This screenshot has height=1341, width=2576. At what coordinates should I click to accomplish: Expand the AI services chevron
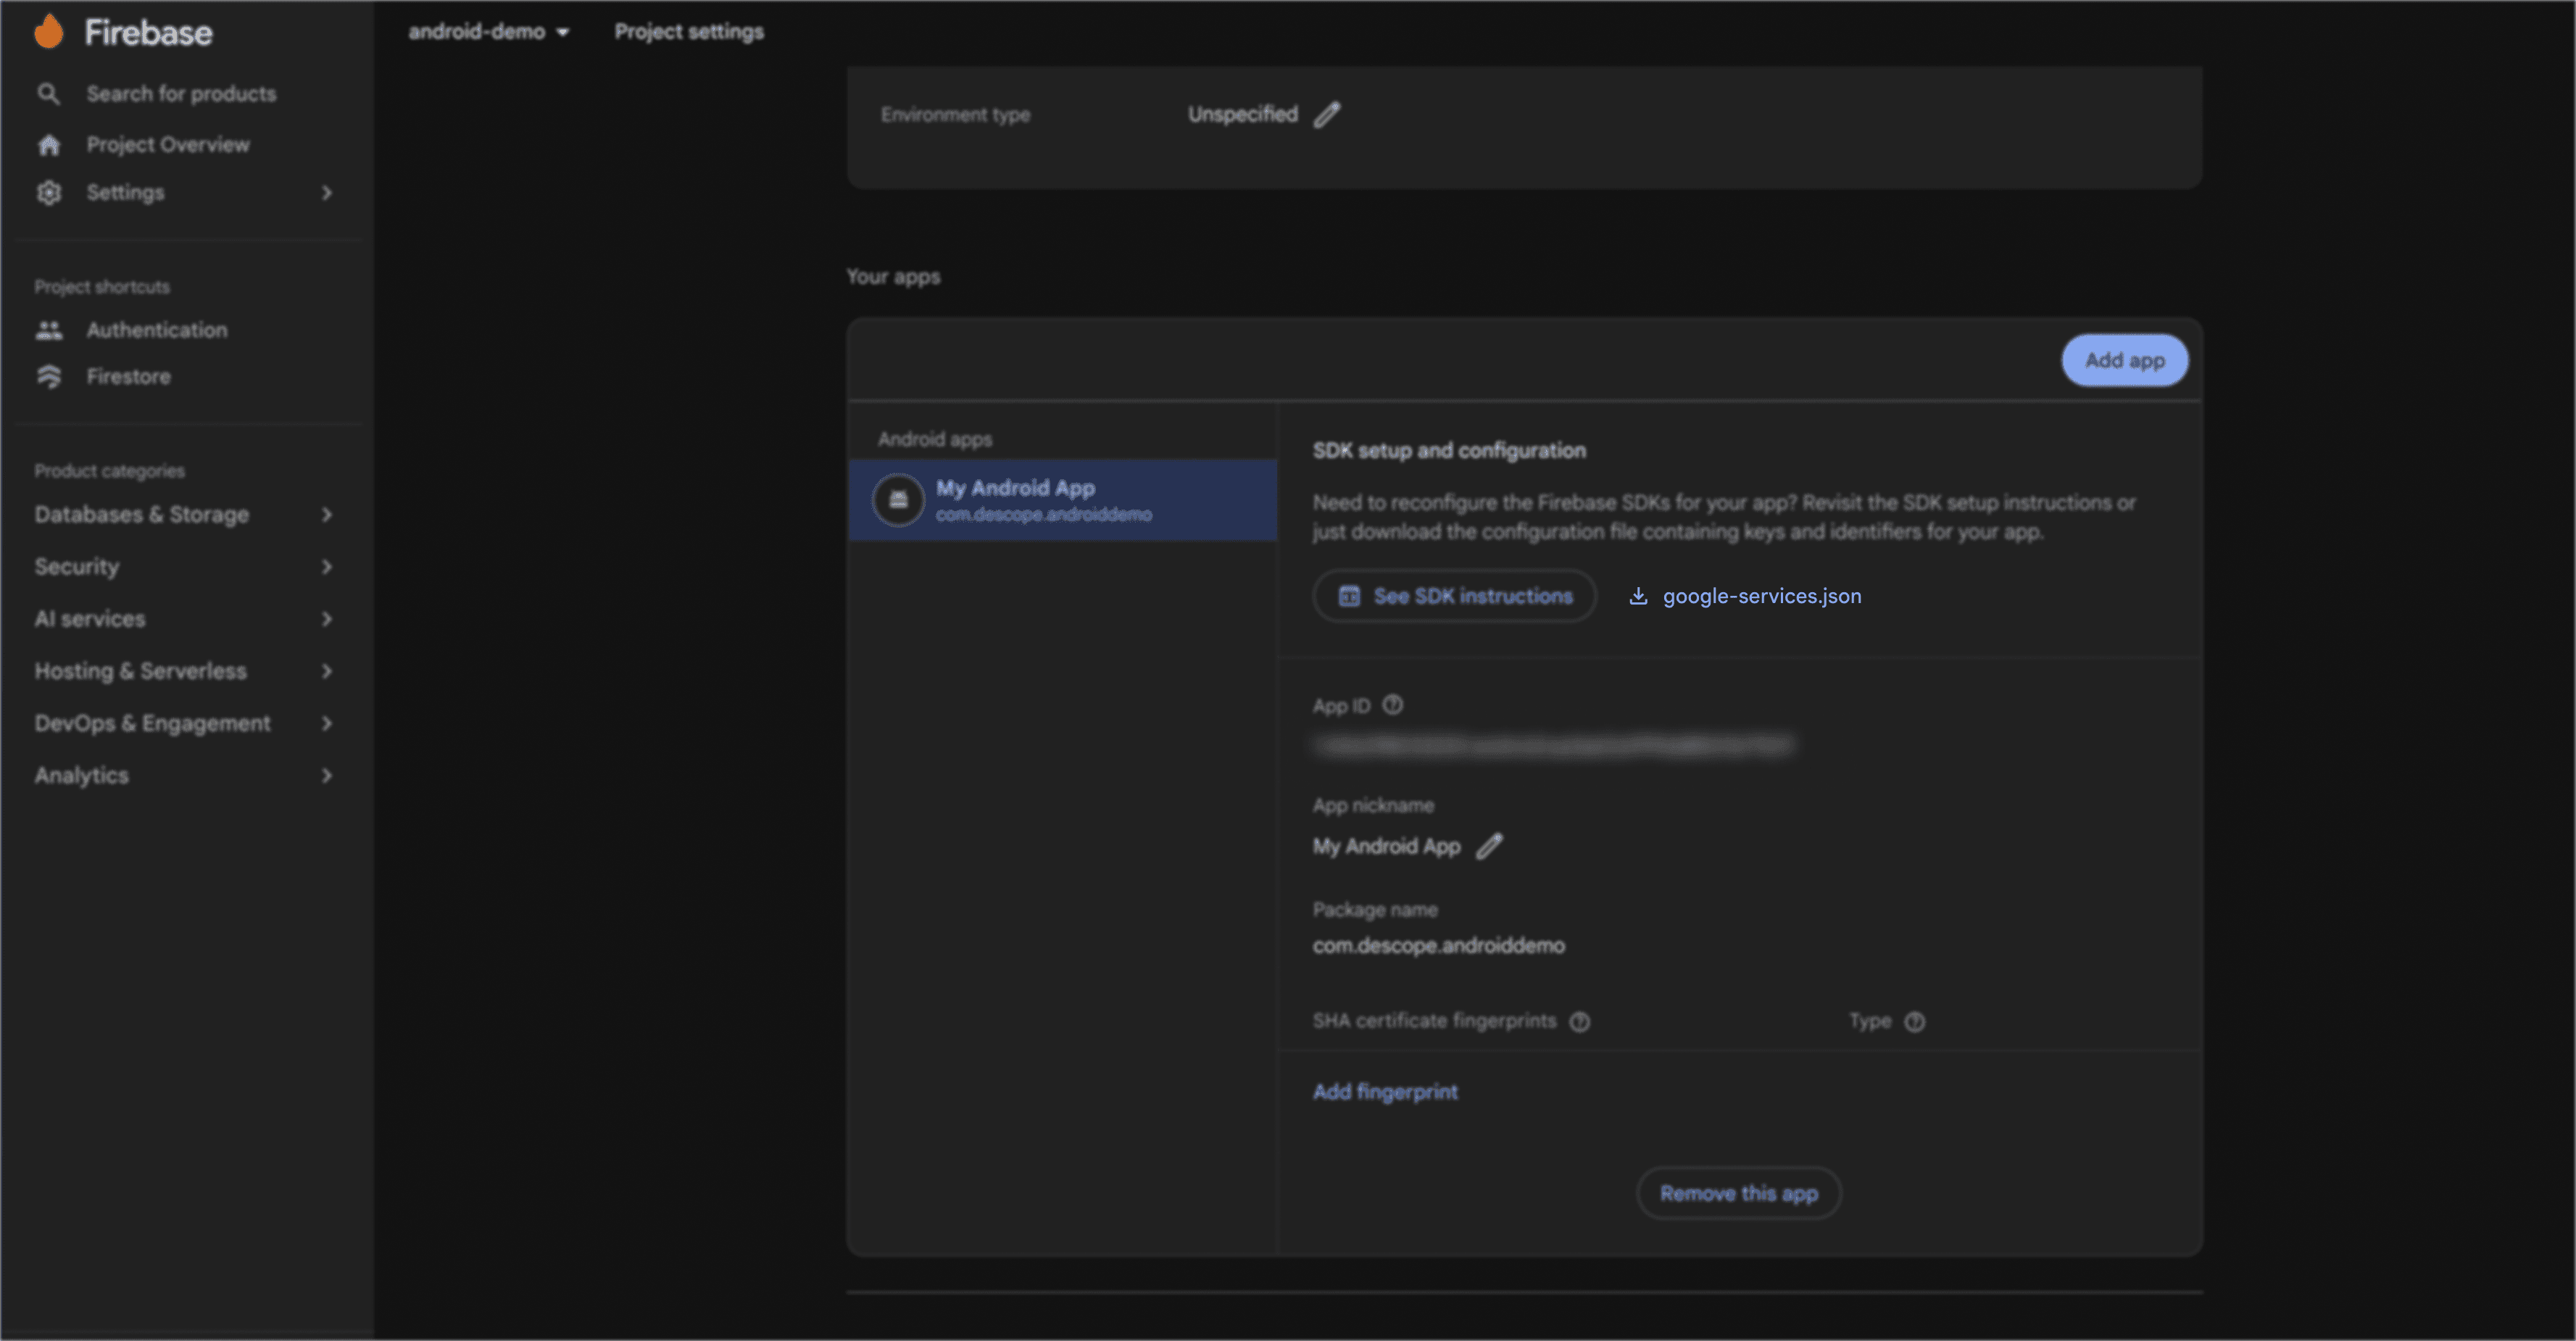point(326,619)
